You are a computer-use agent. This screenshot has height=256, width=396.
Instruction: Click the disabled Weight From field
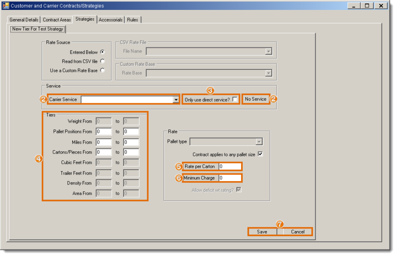point(104,121)
